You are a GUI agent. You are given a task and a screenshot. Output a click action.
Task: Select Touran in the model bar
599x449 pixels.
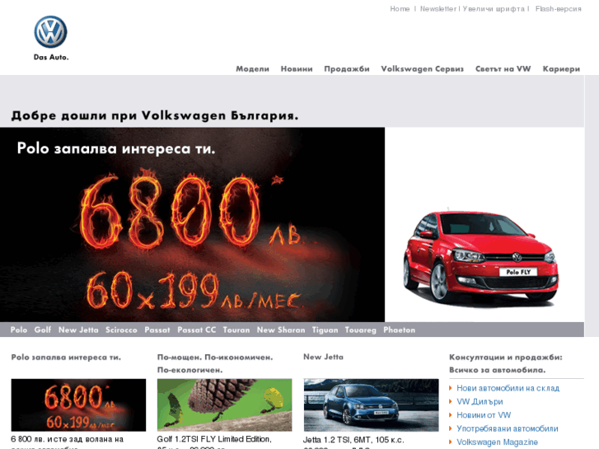point(236,330)
